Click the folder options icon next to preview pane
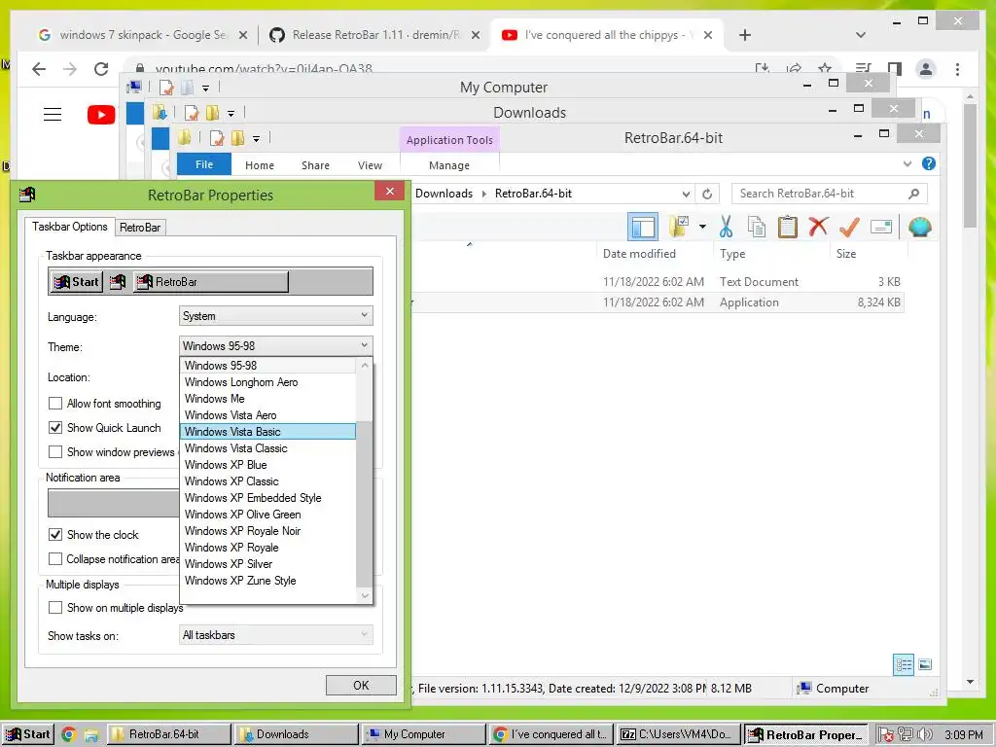 pyautogui.click(x=679, y=226)
